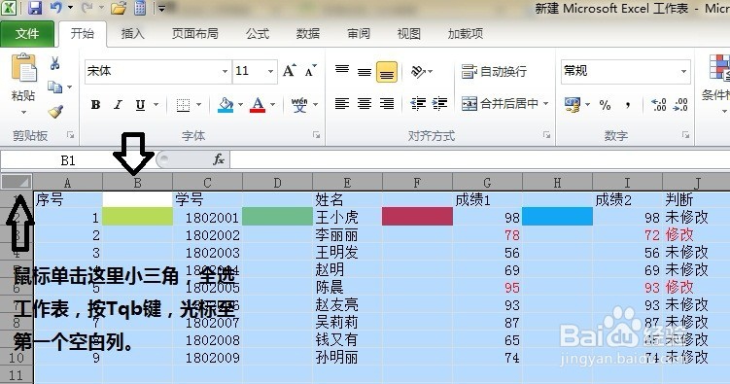Click the Borders icon
The width and height of the screenshot is (730, 384).
tap(184, 105)
